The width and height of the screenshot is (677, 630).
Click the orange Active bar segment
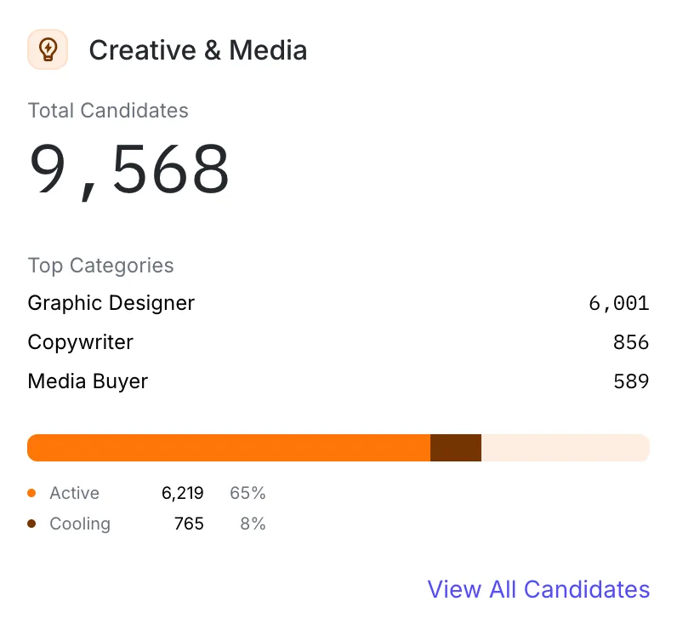229,448
